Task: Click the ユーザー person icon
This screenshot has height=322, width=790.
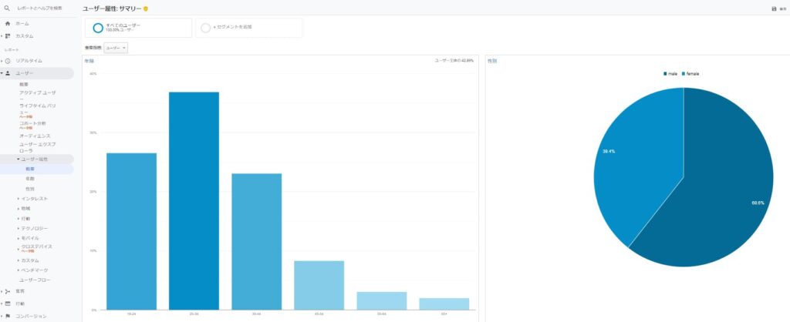Action: click(x=8, y=73)
